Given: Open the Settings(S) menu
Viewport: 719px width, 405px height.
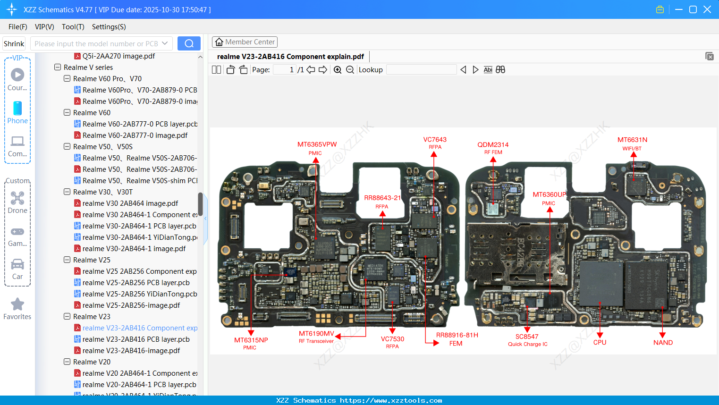Looking at the screenshot, I should pyautogui.click(x=109, y=27).
